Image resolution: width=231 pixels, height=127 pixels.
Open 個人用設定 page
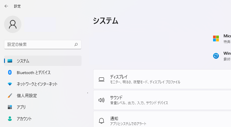point(27,95)
